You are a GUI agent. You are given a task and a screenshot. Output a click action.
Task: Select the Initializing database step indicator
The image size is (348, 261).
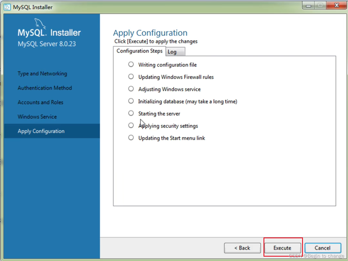pos(131,101)
